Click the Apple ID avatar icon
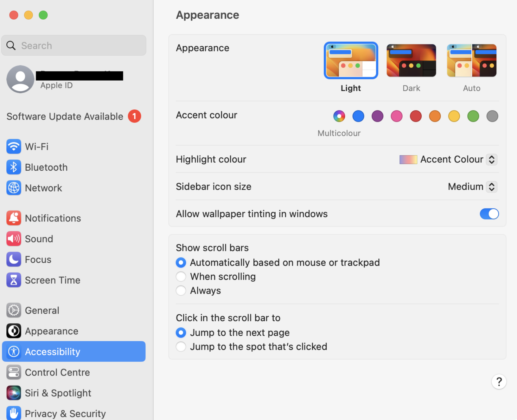Screen dimensions: 517x420 (x=20, y=79)
